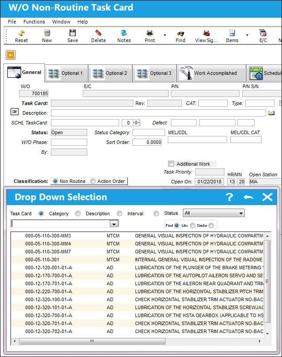This screenshot has height=357, width=282.
Task: Click the orange back arrow icon
Action: (11, 55)
